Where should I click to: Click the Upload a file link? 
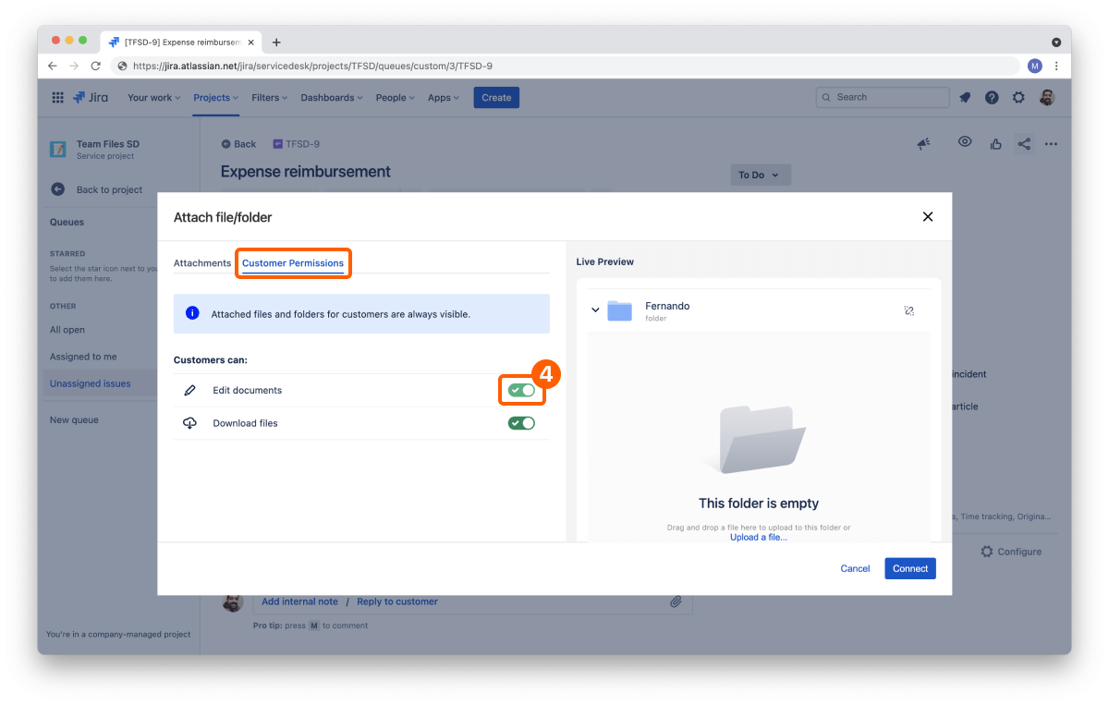point(759,538)
